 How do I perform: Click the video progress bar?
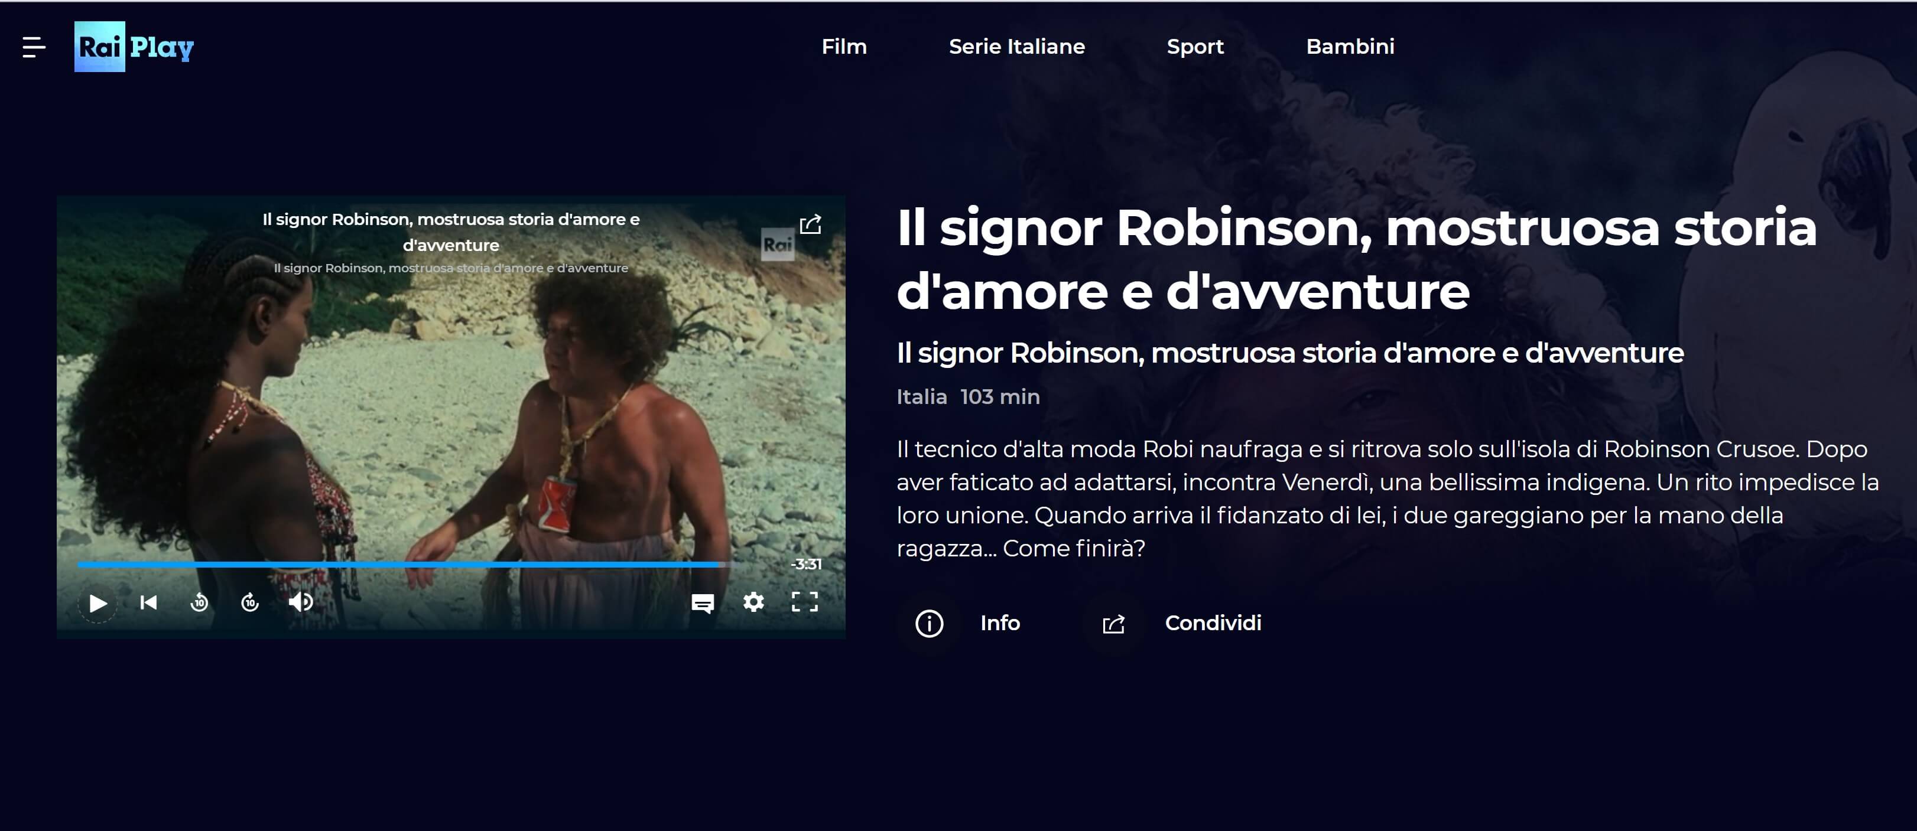pos(405,565)
